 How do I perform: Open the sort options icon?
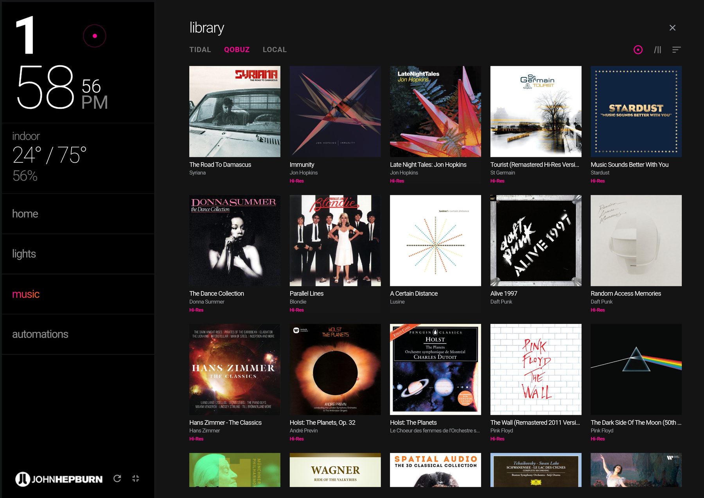click(677, 50)
